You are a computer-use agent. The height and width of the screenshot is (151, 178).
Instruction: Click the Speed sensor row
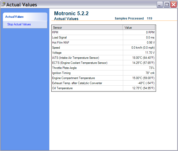click(87, 48)
